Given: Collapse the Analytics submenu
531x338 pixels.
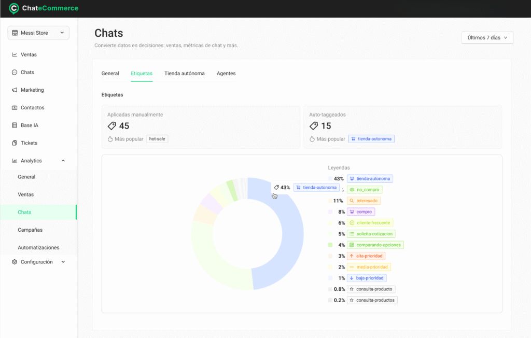Looking at the screenshot, I should coord(63,160).
